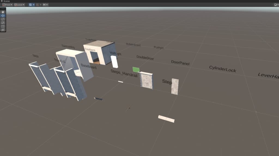This screenshot has width=279, height=156.
Task: Toggle grid visibility button
Action: [31, 5]
